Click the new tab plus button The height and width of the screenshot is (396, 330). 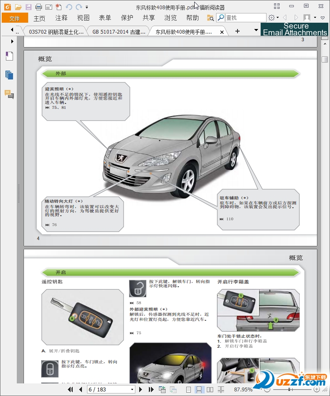click(238, 31)
